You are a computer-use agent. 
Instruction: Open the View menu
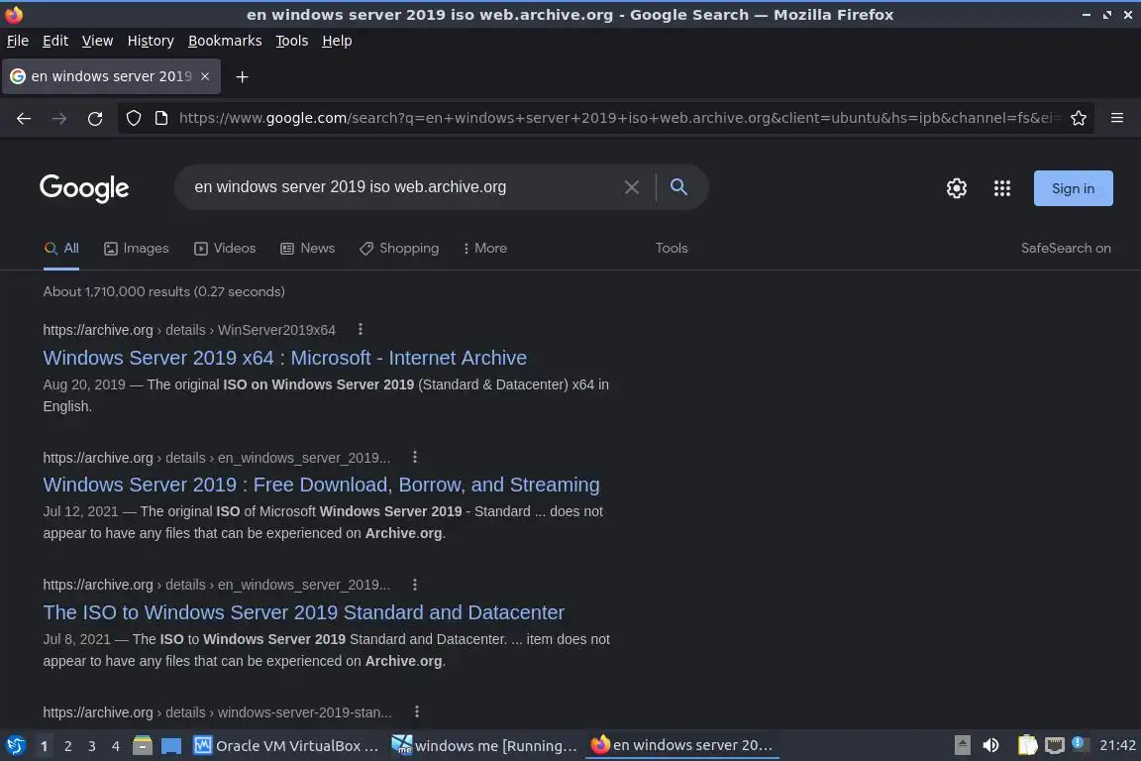pyautogui.click(x=97, y=41)
